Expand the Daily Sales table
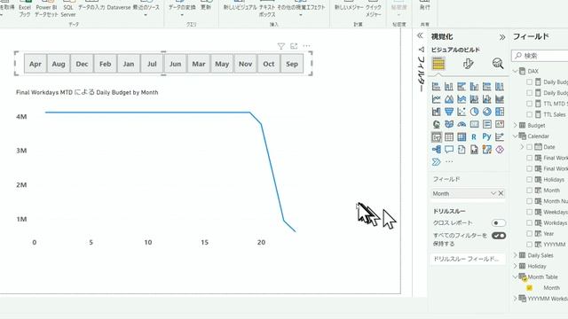The image size is (568, 319). [515, 255]
